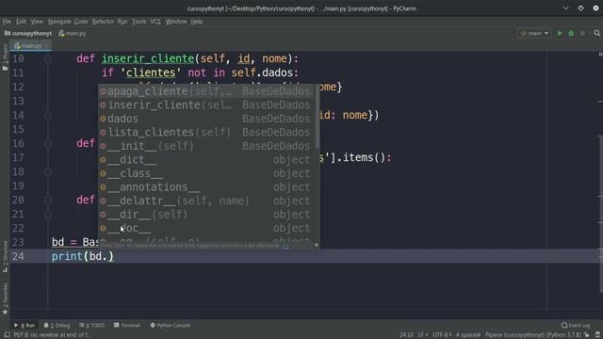Screen dimensions: 603x339
Task: Click line:column 24:10 indicator
Action: coord(406,335)
